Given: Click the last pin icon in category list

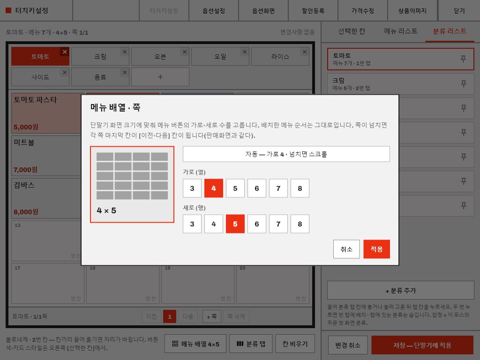Looking at the screenshot, I should pos(464,205).
